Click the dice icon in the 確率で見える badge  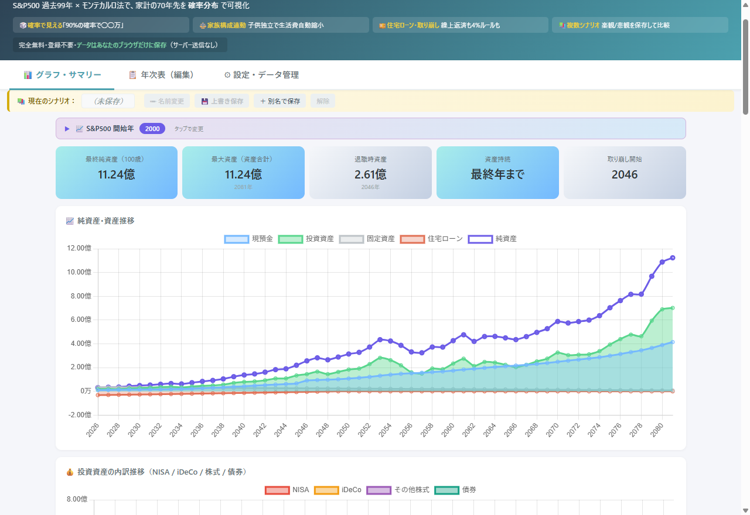click(23, 26)
